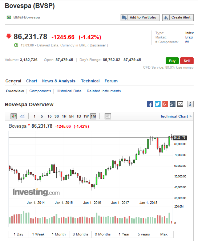This screenshot has height=246, width=198.
Task: Click the clock icon near delayed data
Action: click(x=16, y=45)
